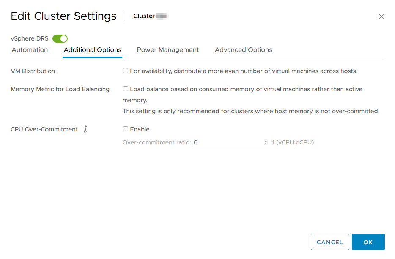Image resolution: width=395 pixels, height=259 pixels.
Task: Click the down arrow on the ratio spinner
Action: (x=265, y=144)
